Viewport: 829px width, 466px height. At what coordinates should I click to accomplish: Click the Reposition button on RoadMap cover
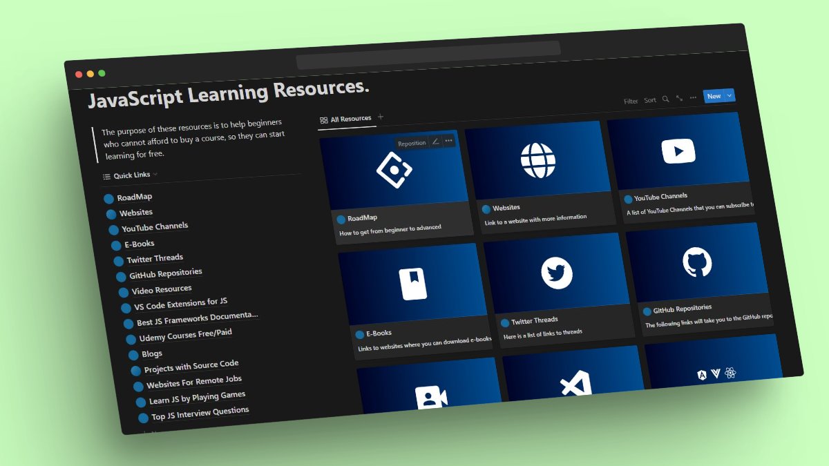tap(412, 143)
